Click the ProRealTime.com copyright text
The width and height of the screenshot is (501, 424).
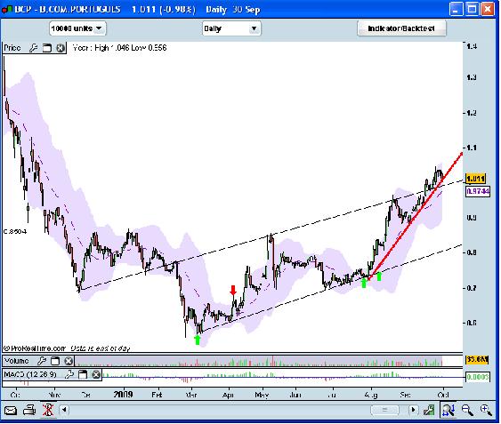click(35, 348)
